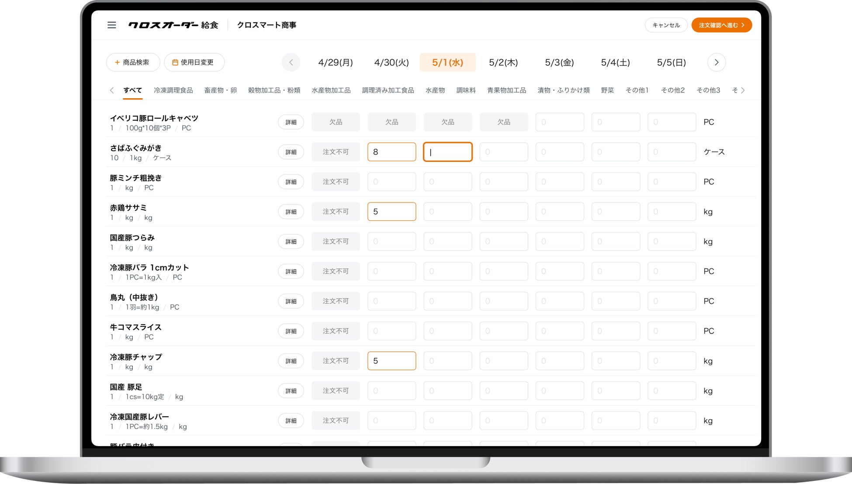Click 冷凍豚チャップ quantity field showing 5
This screenshot has height=484, width=852.
pos(391,361)
